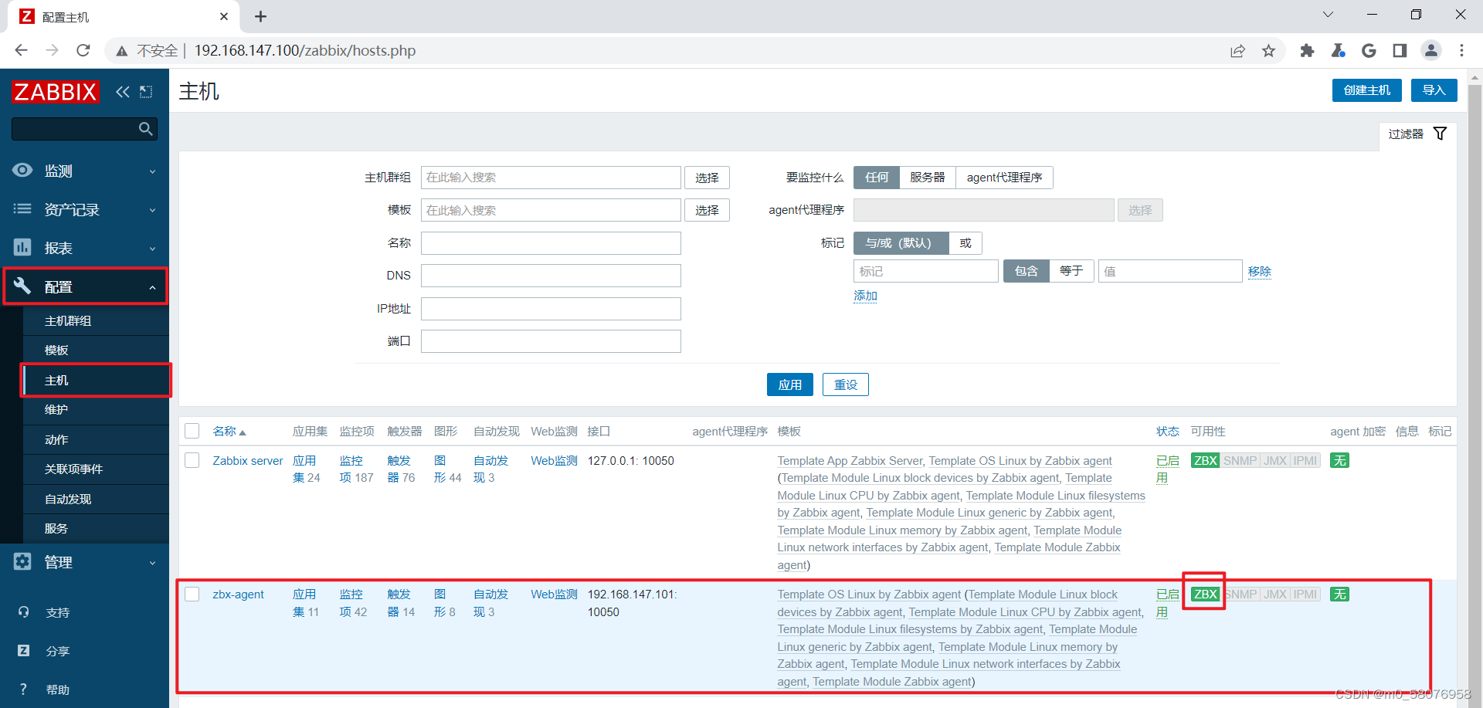Bookmark this page with star icon
Image resolution: width=1483 pixels, height=708 pixels.
1268,50
